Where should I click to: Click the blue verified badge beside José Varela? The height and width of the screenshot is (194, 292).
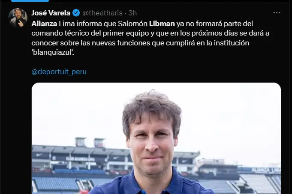(x=76, y=13)
